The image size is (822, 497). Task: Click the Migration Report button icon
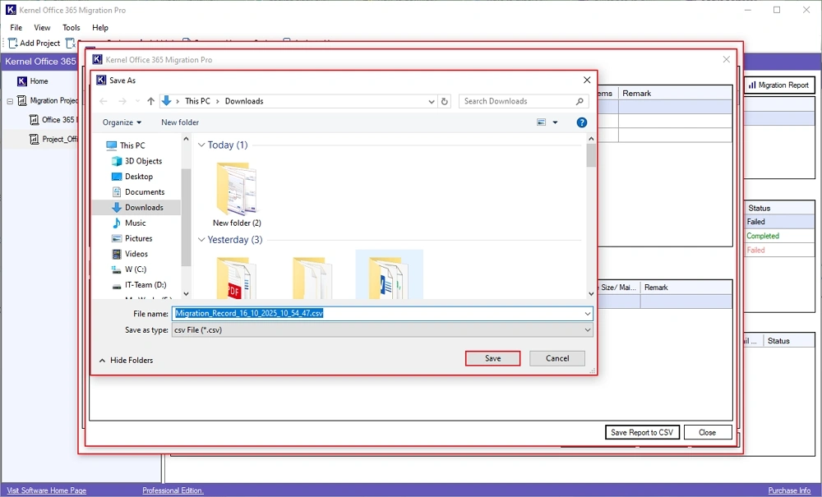point(751,85)
